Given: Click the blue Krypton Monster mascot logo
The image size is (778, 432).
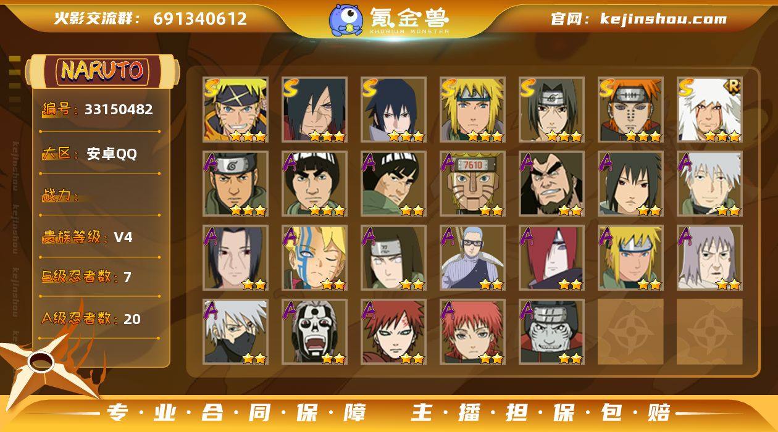Looking at the screenshot, I should coord(346,20).
